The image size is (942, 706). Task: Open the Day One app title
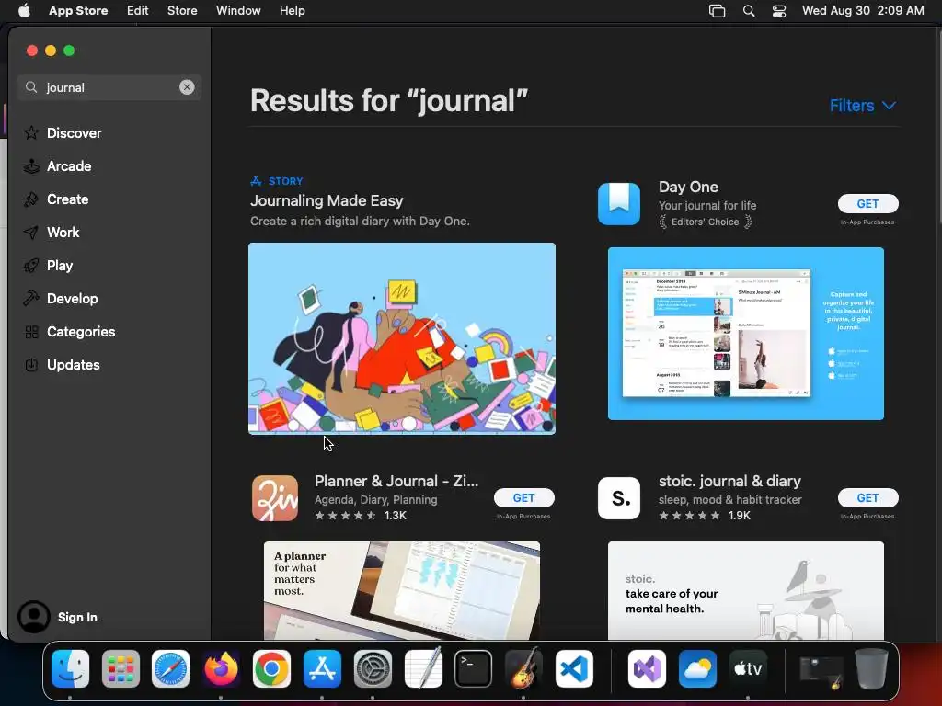pos(688,187)
